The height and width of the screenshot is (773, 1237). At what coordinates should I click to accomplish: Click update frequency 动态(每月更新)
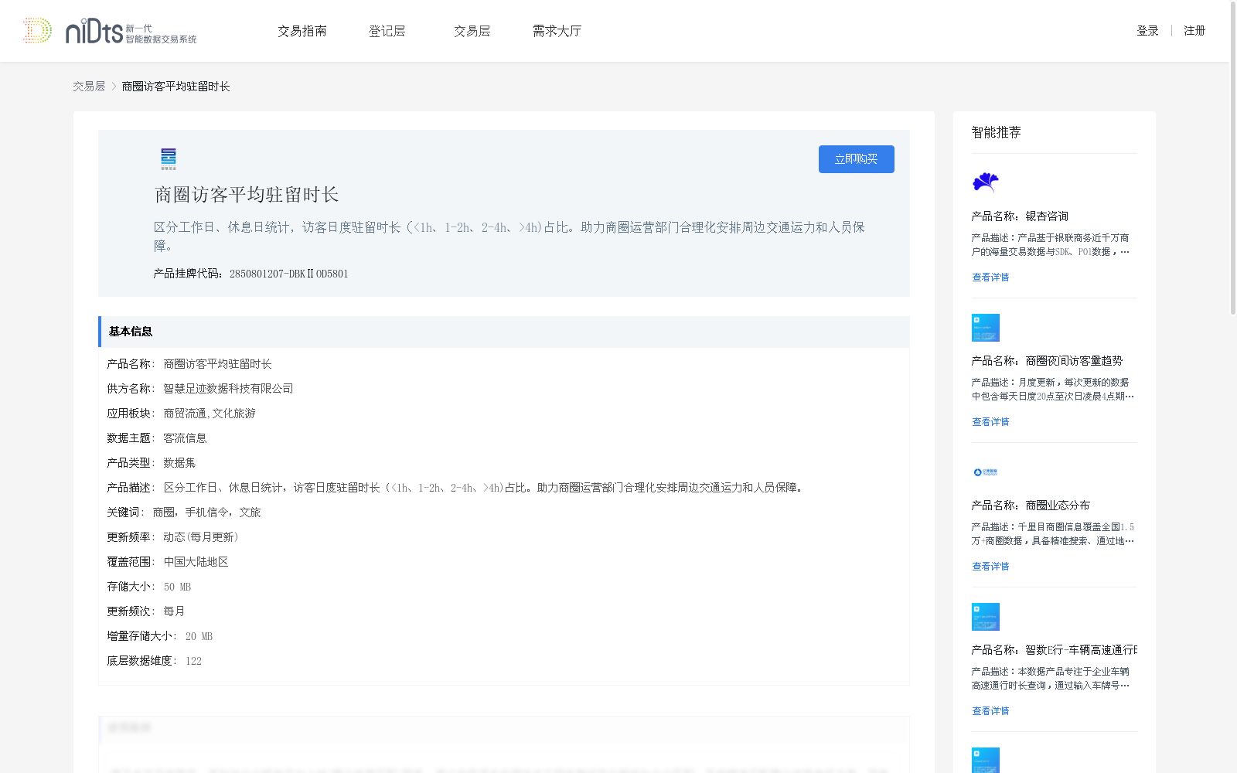coord(201,537)
